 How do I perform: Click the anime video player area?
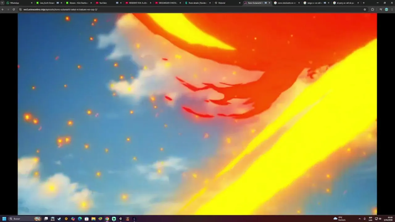(x=197, y=114)
